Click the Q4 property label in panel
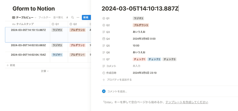This screenshot has height=111, width=238. (x=108, y=39)
